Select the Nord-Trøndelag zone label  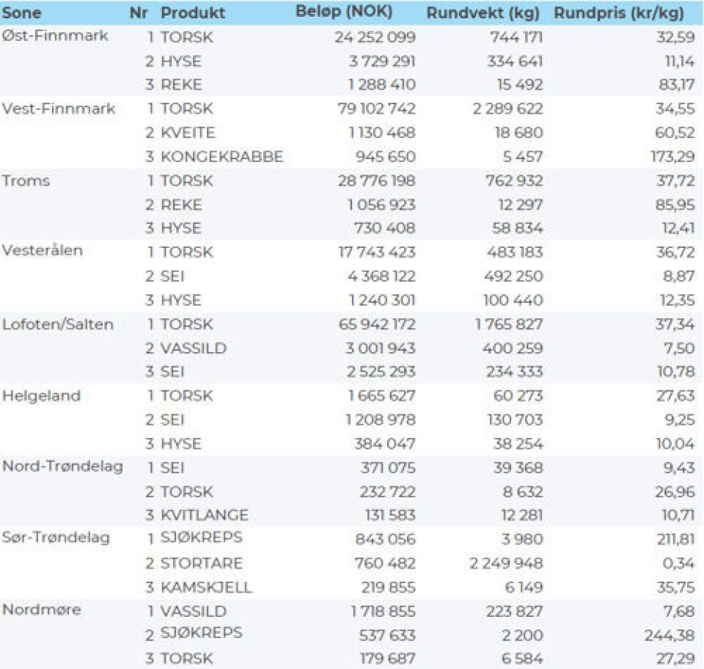pos(62,467)
